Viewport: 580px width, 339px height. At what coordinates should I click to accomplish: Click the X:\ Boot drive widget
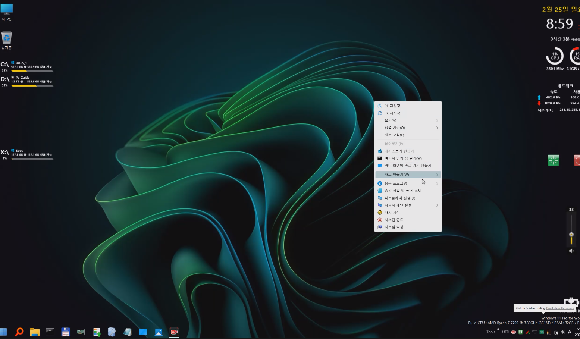[27, 154]
